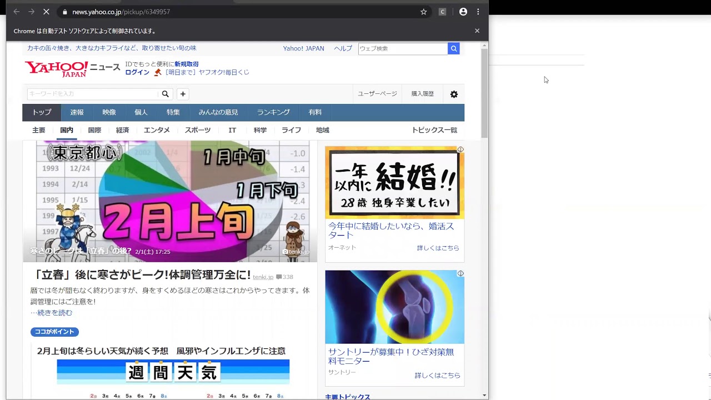
Task: Open the トピックス一覧 link
Action: [x=434, y=130]
